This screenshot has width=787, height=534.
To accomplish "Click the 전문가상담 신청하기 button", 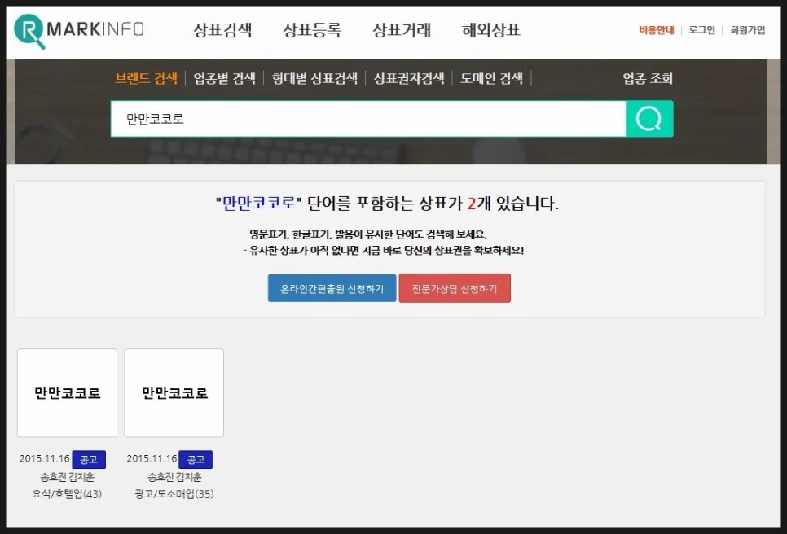I will pyautogui.click(x=455, y=287).
